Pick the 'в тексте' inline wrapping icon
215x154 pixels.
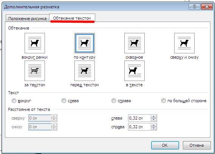135,71
